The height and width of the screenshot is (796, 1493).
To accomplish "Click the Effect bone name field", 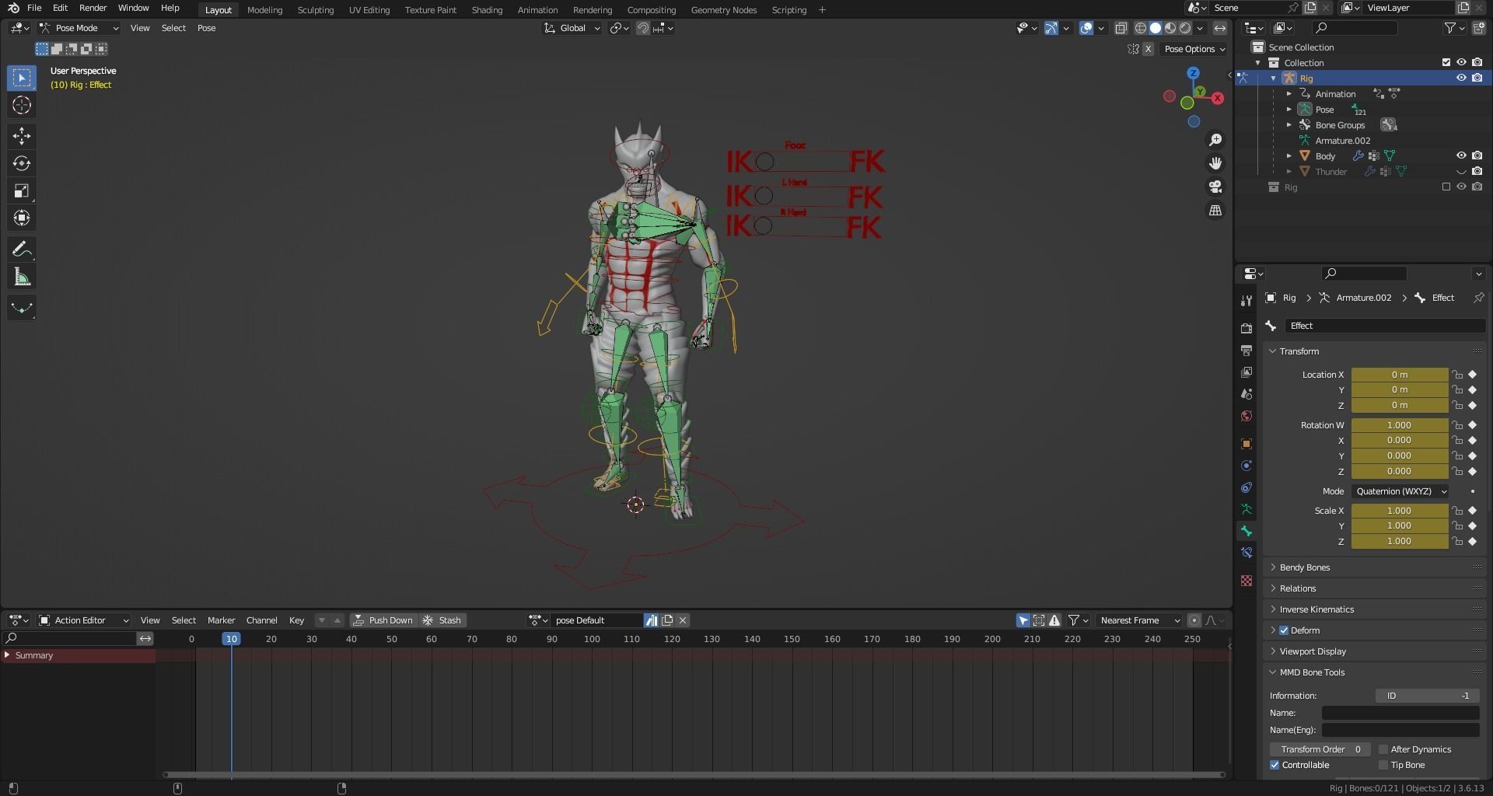I will (x=1384, y=326).
